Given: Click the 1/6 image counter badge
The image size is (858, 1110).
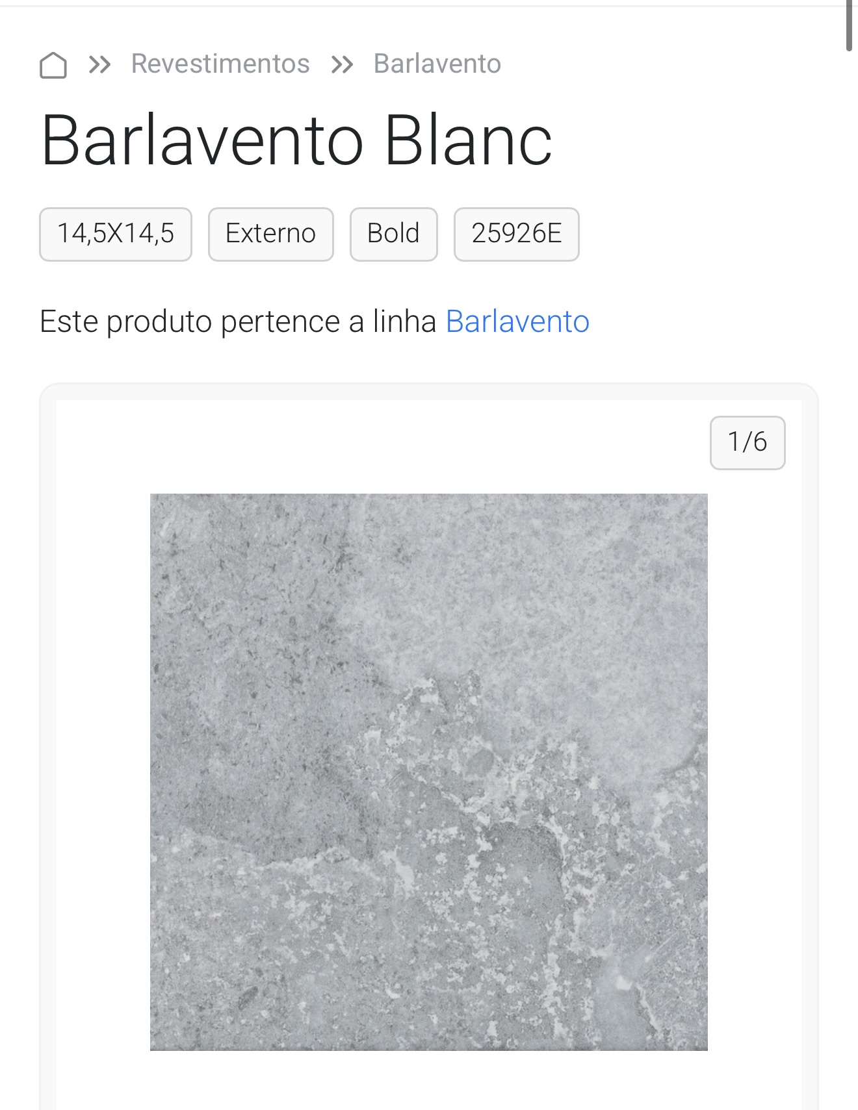Looking at the screenshot, I should pyautogui.click(x=747, y=442).
